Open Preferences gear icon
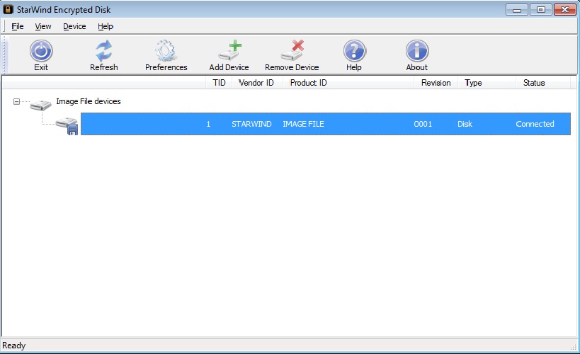The image size is (580, 354). [165, 51]
